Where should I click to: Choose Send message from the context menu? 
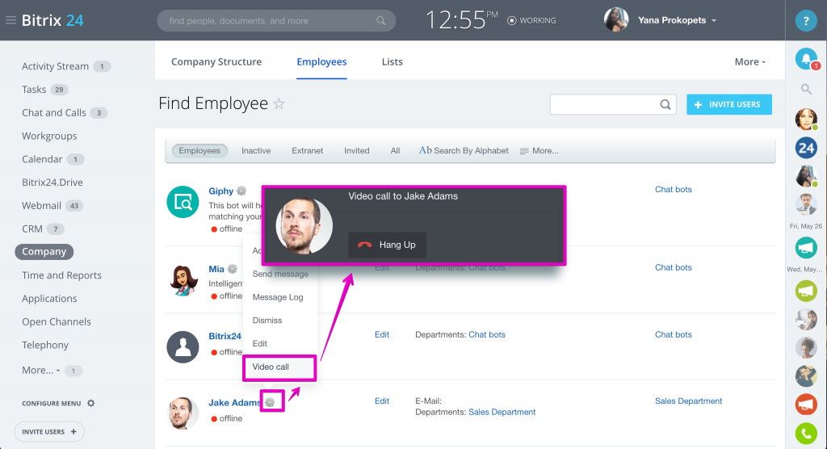(x=280, y=274)
